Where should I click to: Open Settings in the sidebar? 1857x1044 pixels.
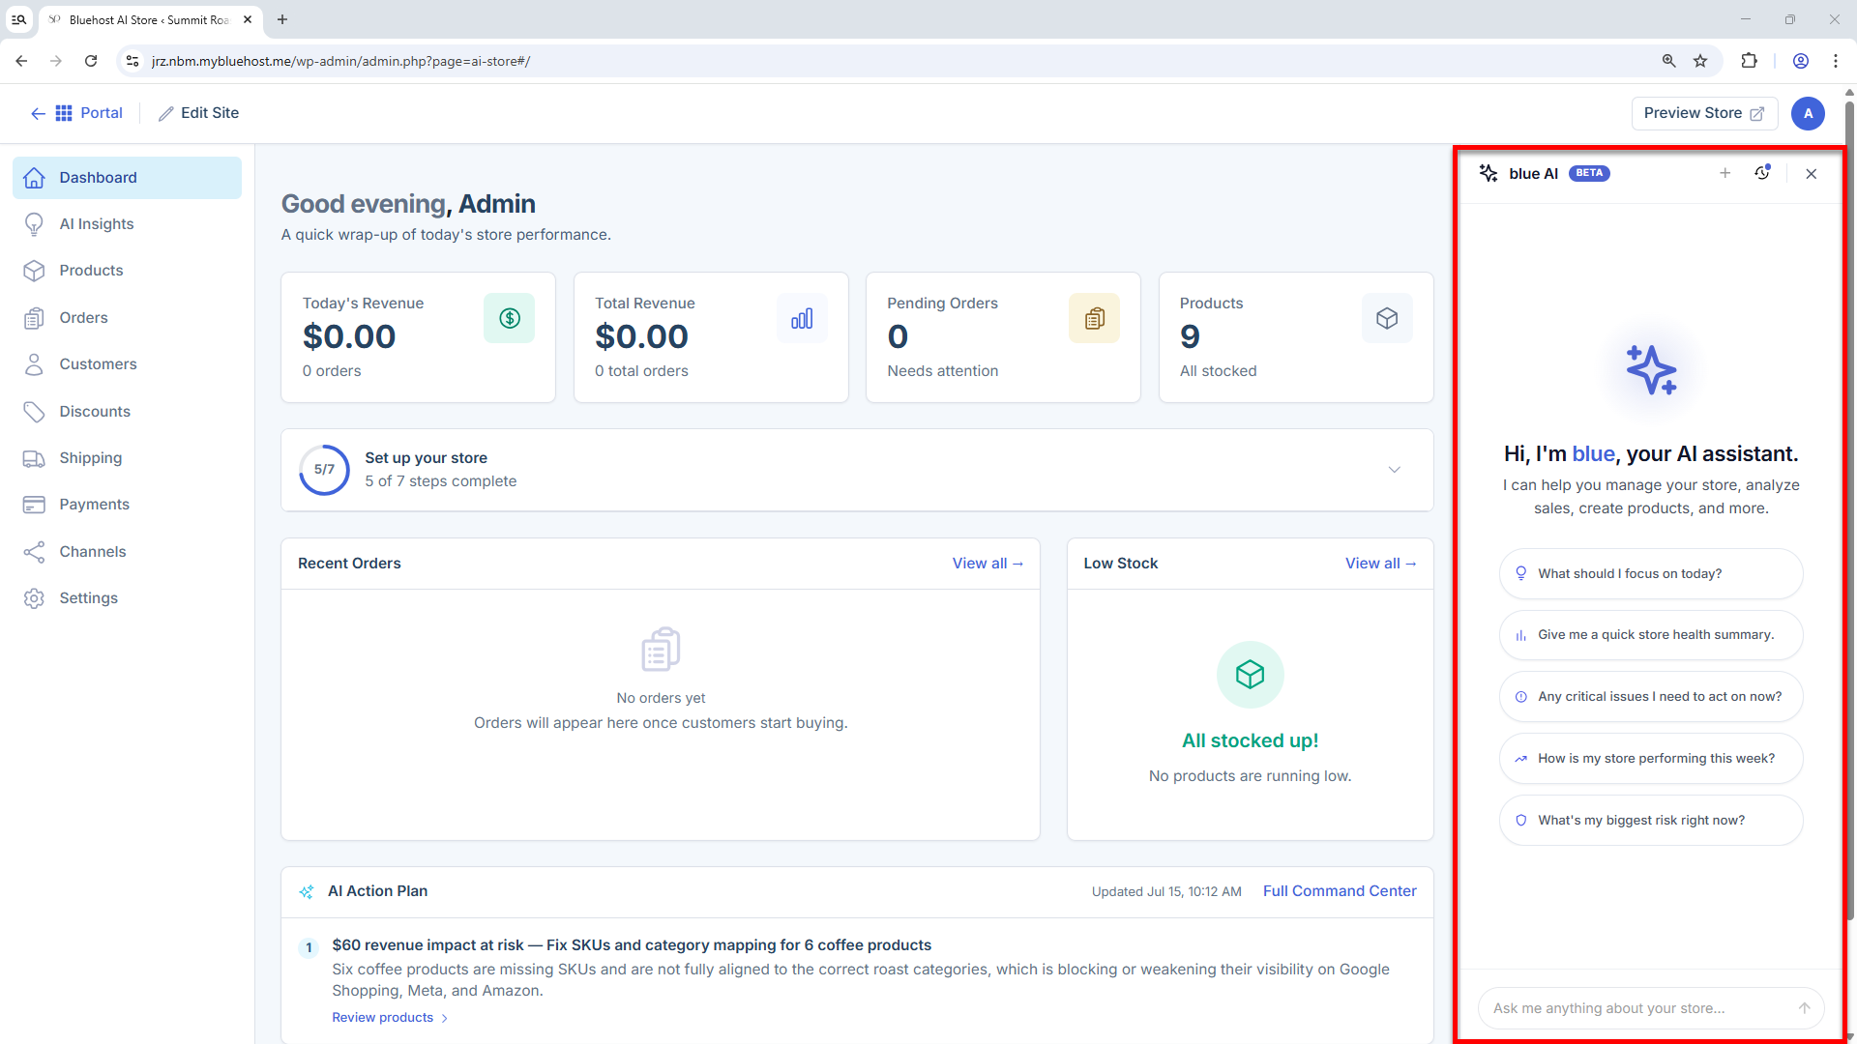(127, 598)
